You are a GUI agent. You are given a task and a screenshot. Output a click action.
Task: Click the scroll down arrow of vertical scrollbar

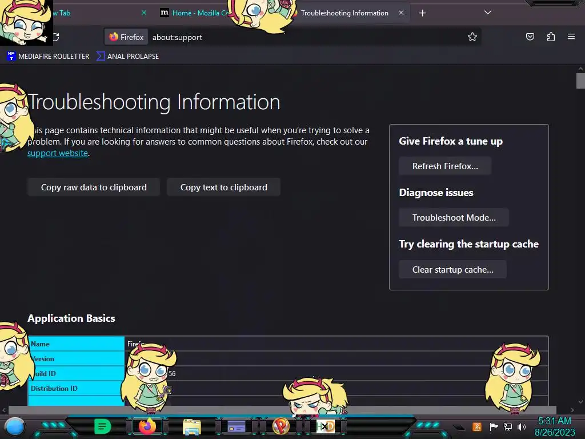pyautogui.click(x=580, y=402)
